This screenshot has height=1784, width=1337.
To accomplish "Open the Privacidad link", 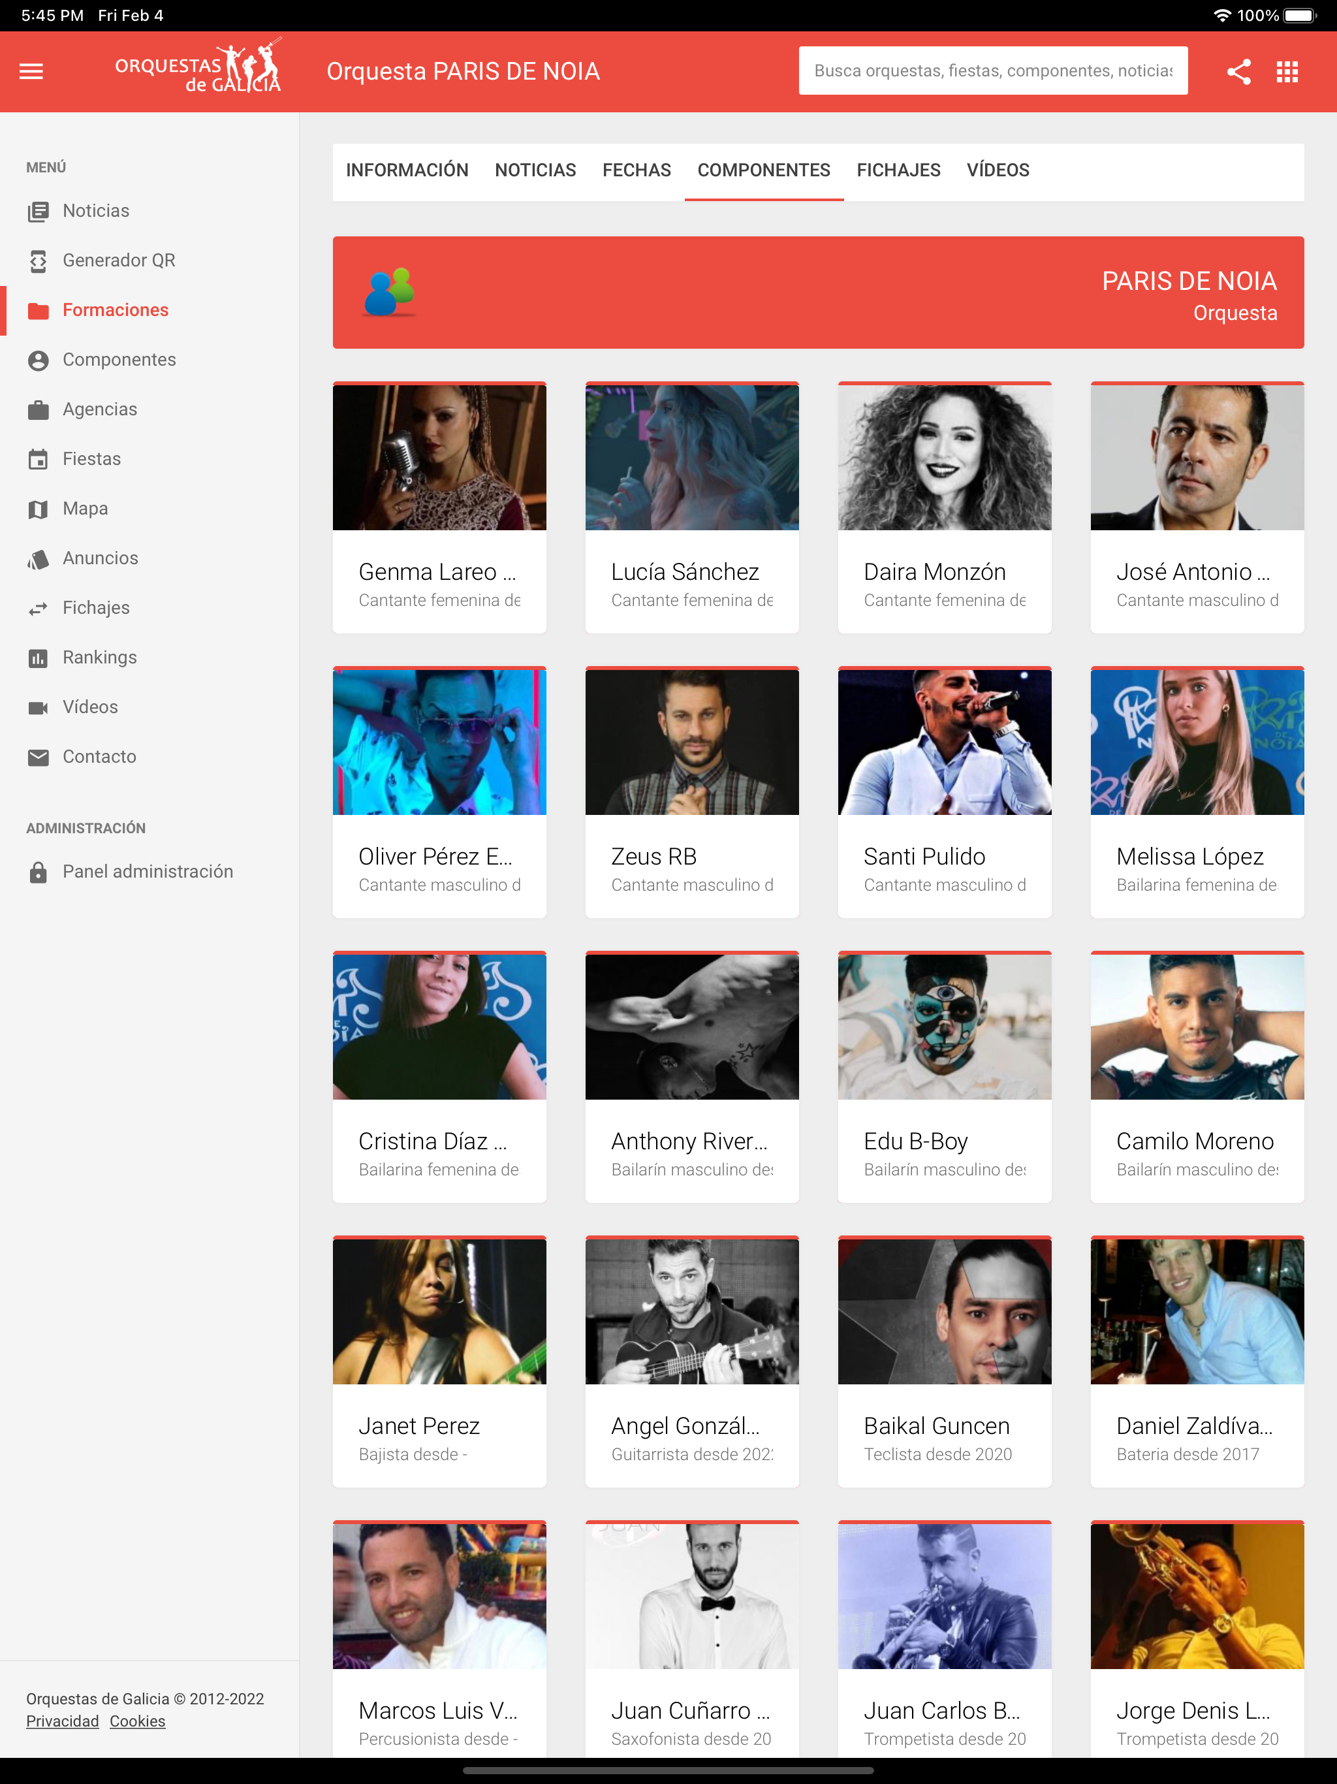I will coord(62,1721).
